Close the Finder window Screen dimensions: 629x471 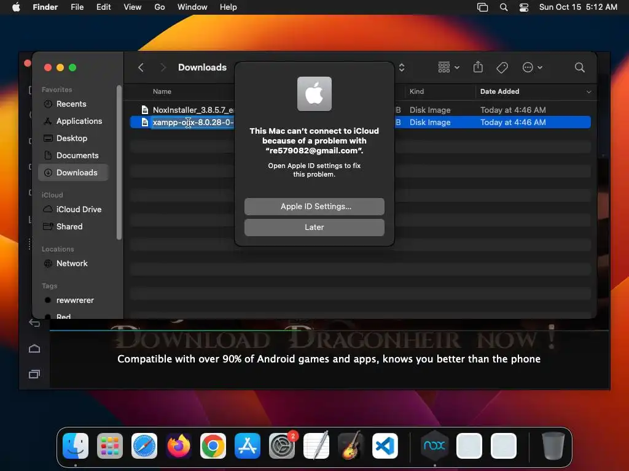(48, 67)
